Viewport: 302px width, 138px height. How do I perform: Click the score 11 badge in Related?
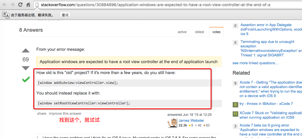[235, 114]
